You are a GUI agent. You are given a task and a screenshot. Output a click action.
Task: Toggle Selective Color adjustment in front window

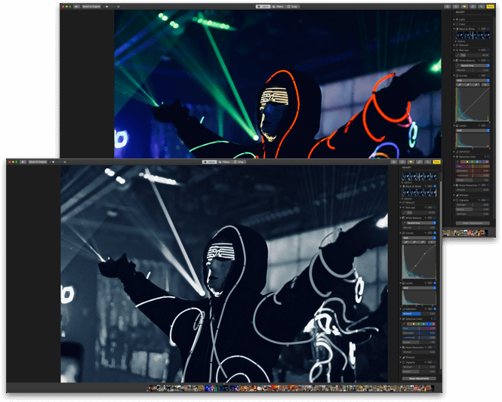coord(435,319)
